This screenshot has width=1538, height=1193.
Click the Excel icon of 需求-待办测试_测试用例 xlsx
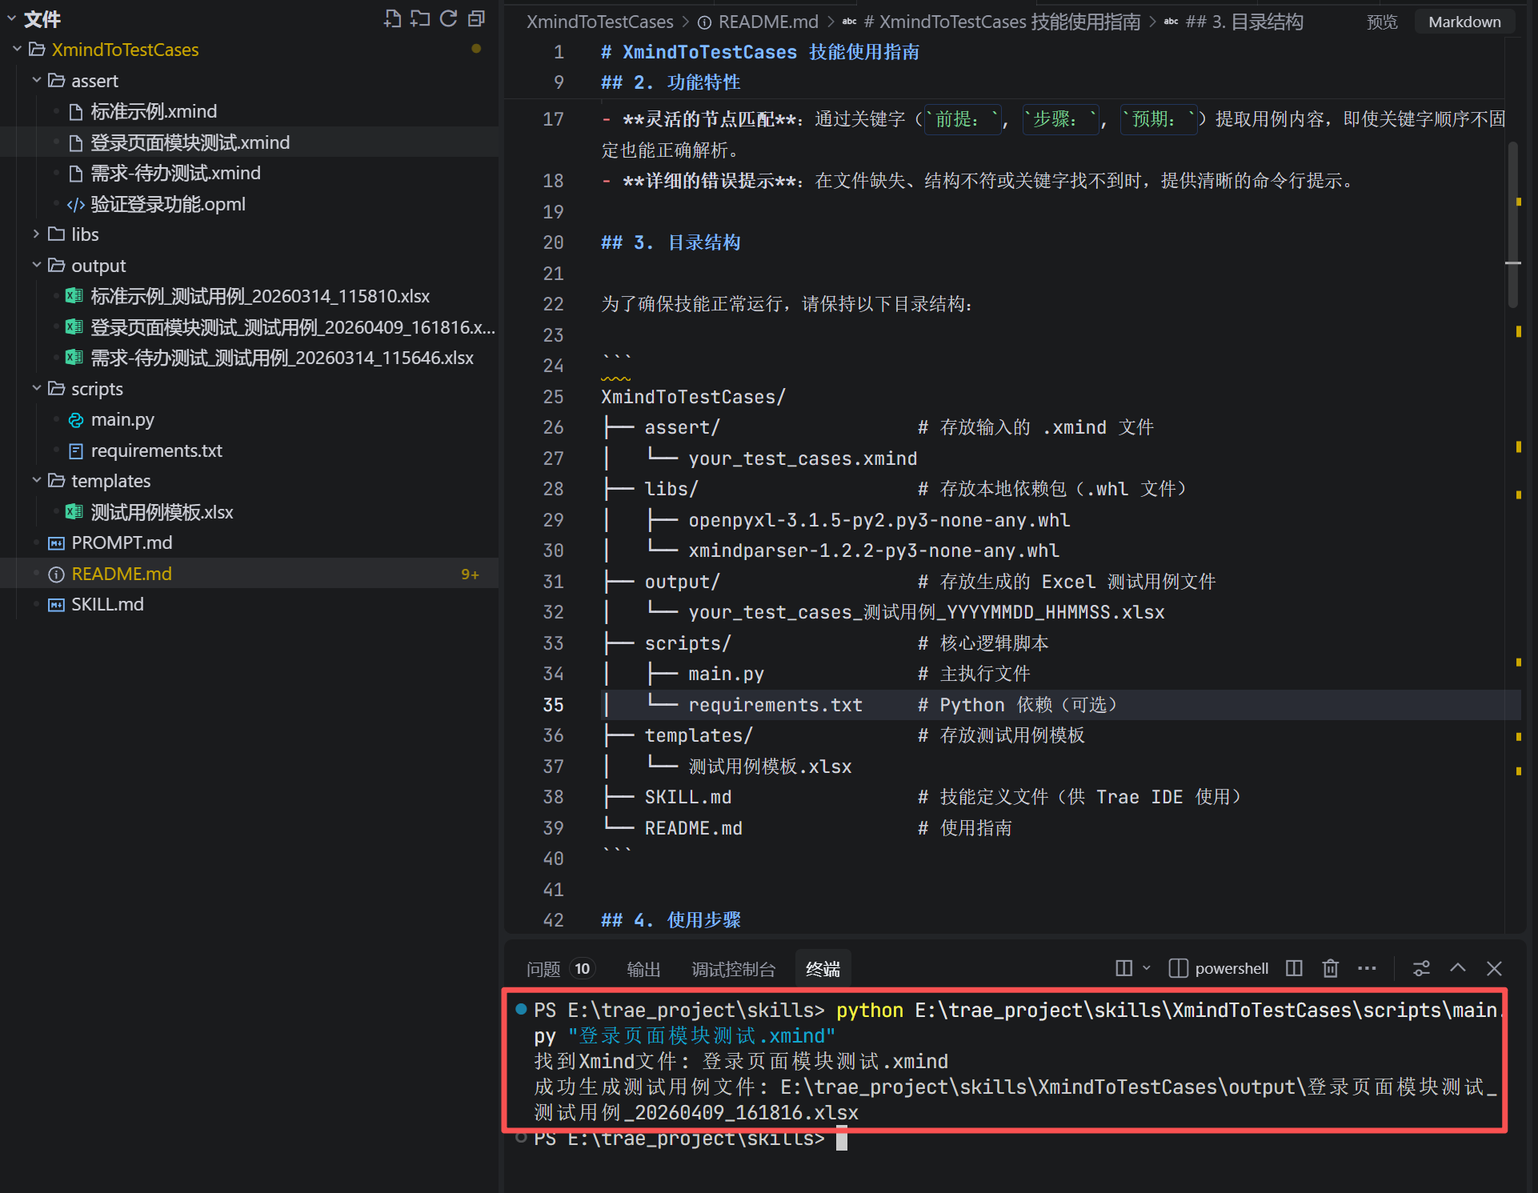click(74, 358)
